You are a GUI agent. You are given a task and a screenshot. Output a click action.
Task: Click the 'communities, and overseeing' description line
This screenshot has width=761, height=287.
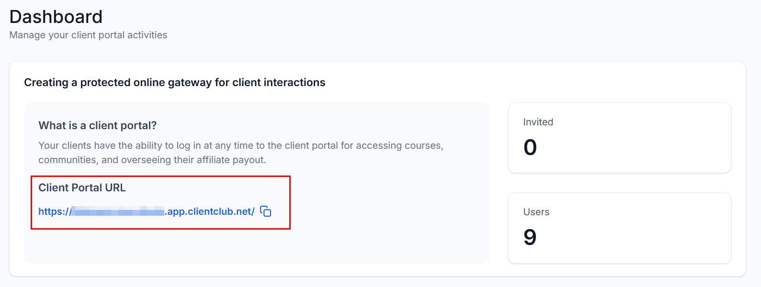pos(152,160)
